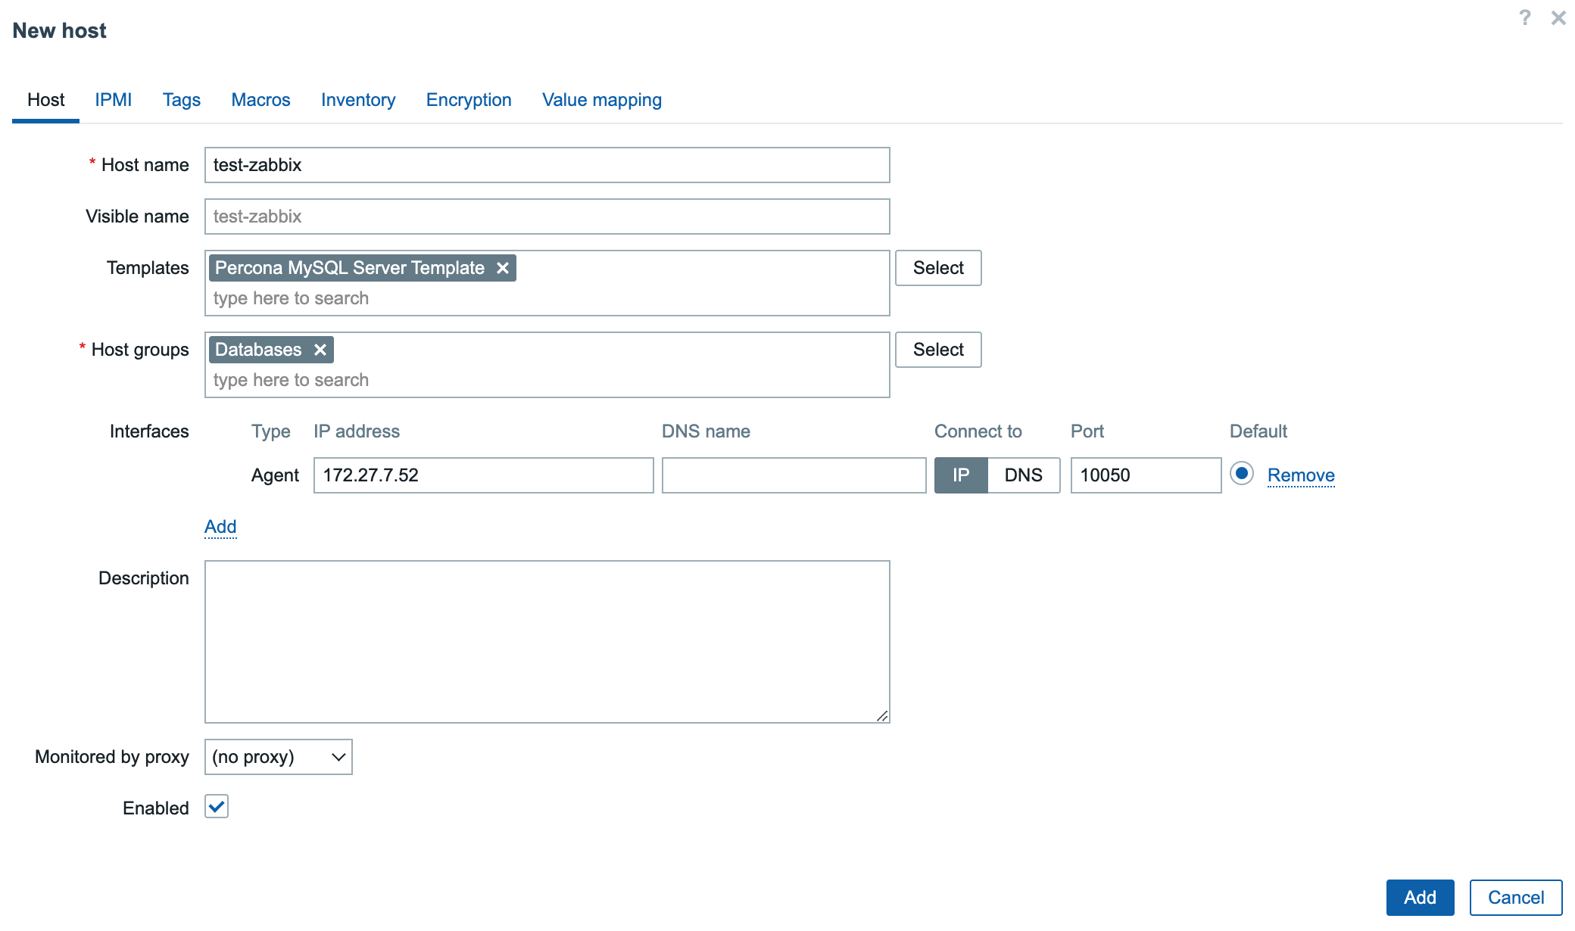
Task: Click the Default radio button for agent
Action: click(1241, 475)
